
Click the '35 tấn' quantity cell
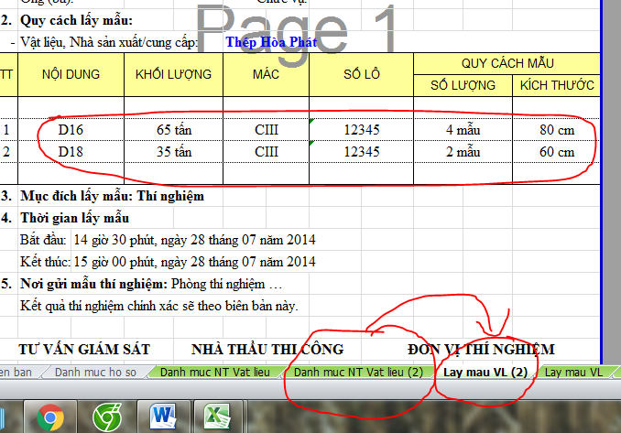coord(173,152)
